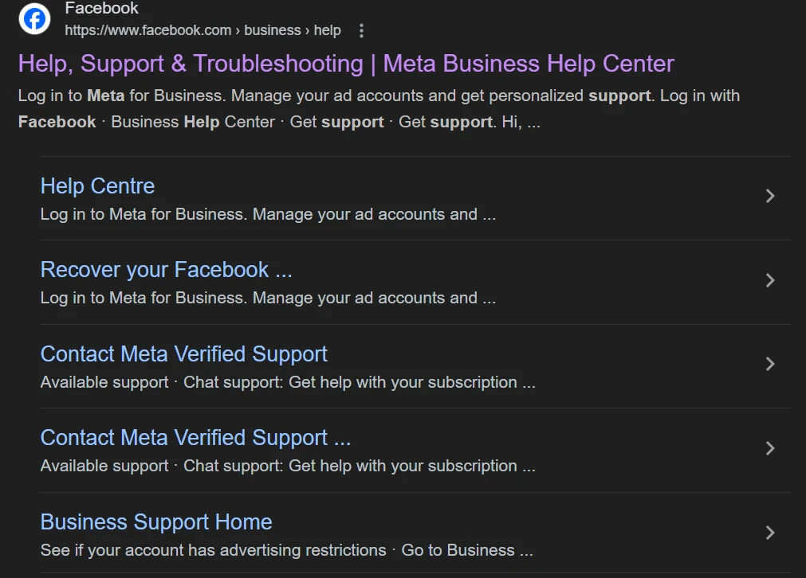
Task: Open the Recover your Facebook … link
Action: coord(166,270)
